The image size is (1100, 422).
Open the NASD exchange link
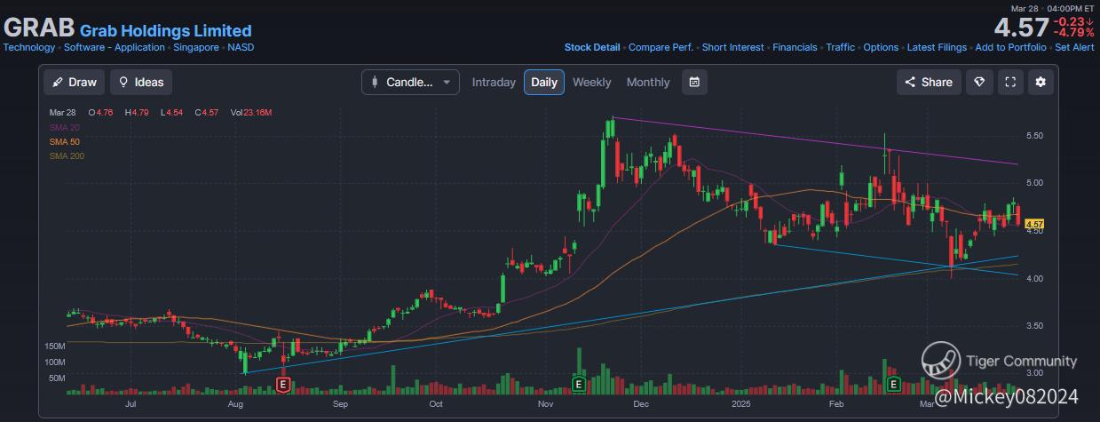coord(241,48)
